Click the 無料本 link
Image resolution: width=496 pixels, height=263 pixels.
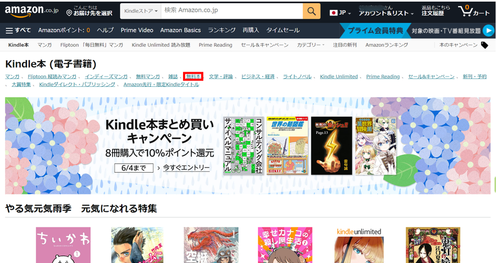click(193, 76)
